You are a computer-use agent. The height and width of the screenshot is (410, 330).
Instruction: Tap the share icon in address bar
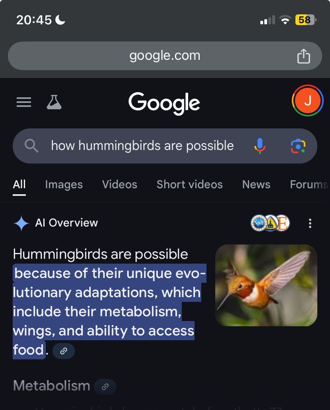pyautogui.click(x=304, y=56)
